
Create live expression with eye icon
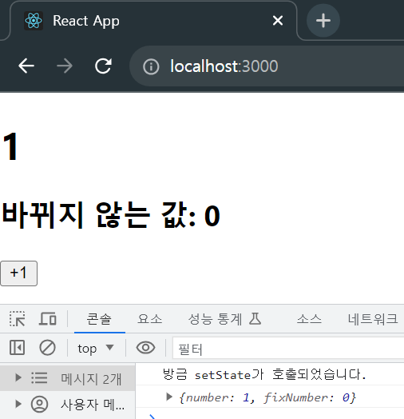[x=145, y=348]
